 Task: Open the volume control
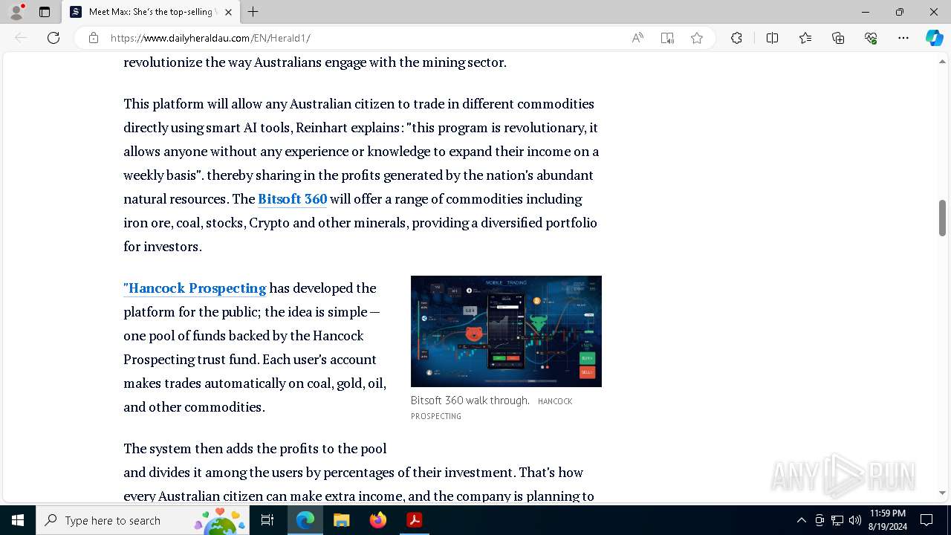coord(855,520)
